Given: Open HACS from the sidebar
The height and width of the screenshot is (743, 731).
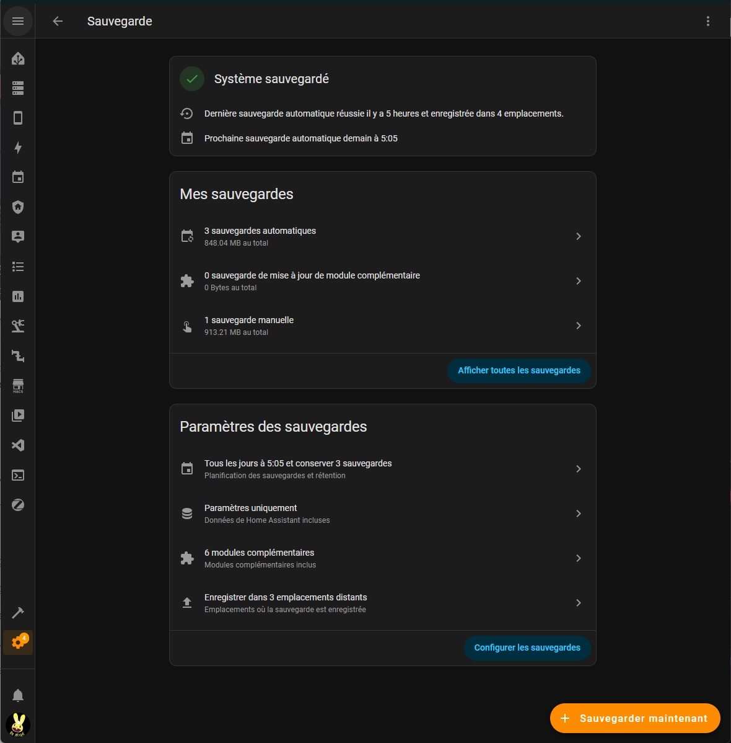Looking at the screenshot, I should (17, 385).
